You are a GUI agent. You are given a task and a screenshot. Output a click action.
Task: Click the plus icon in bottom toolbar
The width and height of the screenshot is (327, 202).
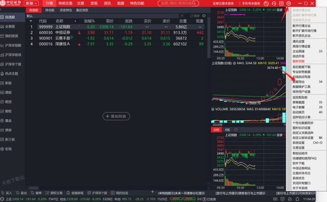[153, 192]
